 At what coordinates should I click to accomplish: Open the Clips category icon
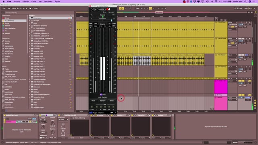click(x=3, y=59)
